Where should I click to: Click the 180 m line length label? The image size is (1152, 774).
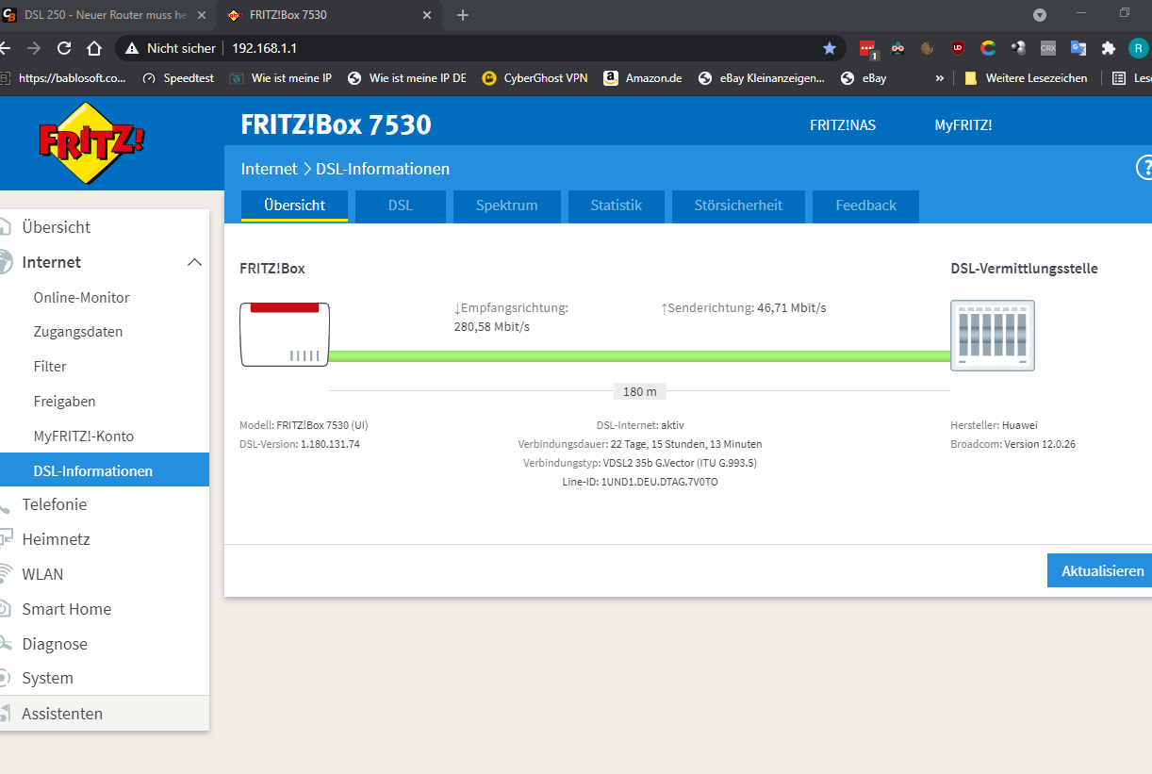(640, 391)
